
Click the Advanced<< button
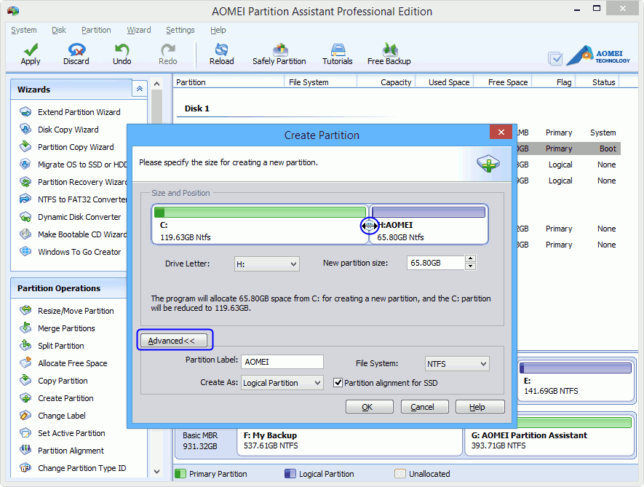[x=174, y=341]
